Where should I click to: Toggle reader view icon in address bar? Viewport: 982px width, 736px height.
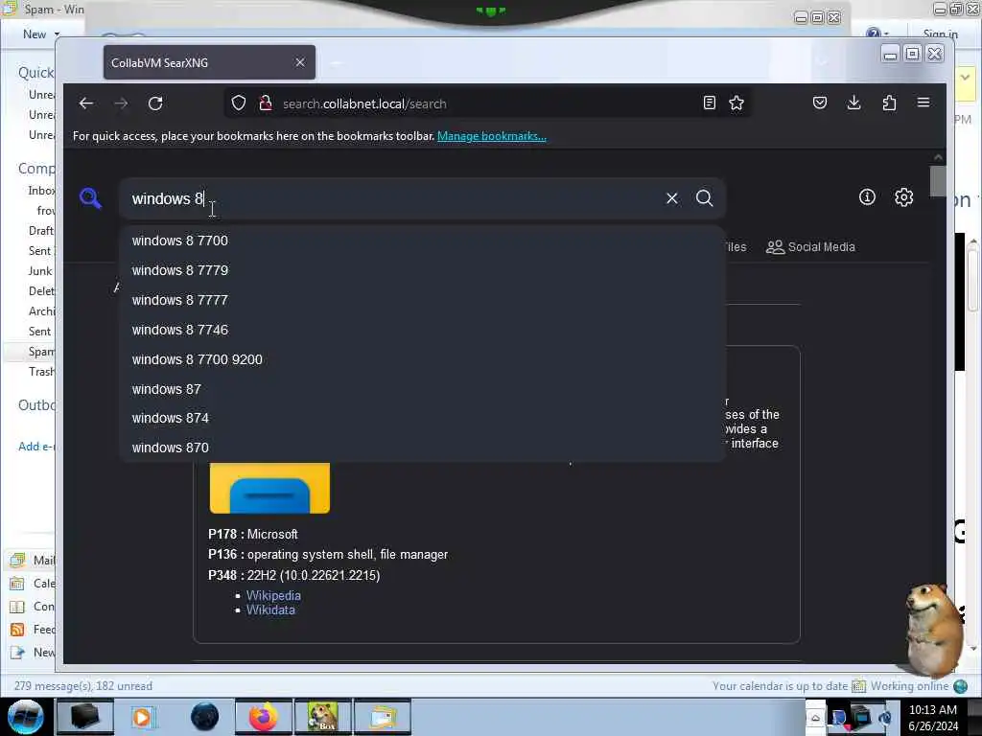[709, 103]
